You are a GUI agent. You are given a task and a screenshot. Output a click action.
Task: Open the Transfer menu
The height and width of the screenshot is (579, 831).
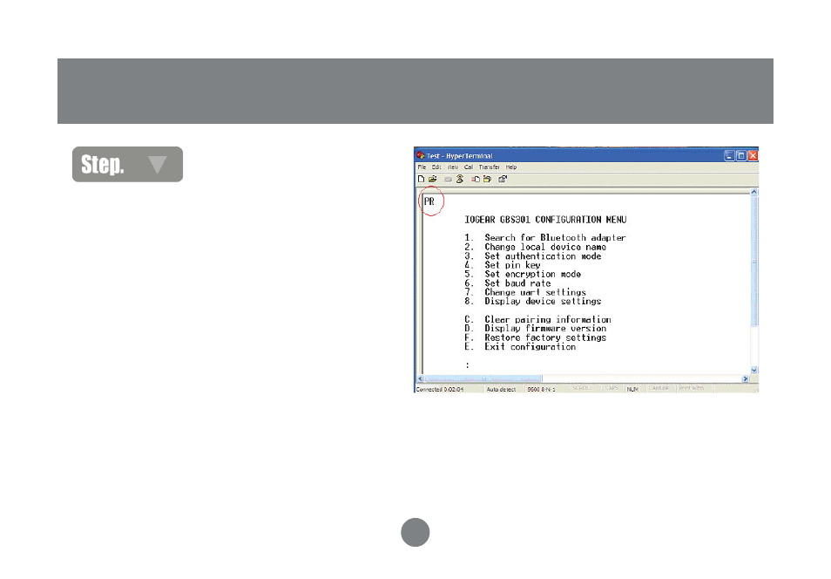click(x=490, y=167)
